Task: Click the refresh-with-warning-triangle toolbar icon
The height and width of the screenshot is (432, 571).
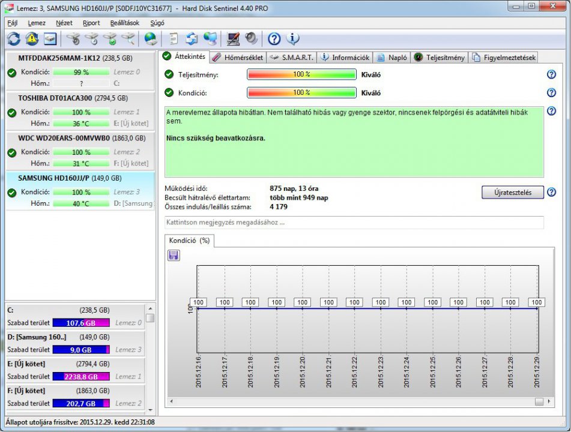Action: [x=32, y=38]
